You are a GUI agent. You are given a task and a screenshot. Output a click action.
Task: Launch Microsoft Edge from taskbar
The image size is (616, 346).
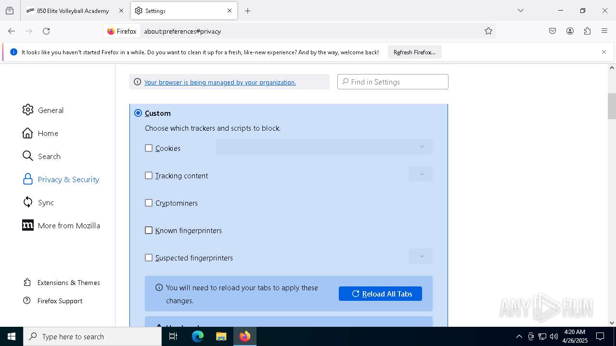[198, 336]
